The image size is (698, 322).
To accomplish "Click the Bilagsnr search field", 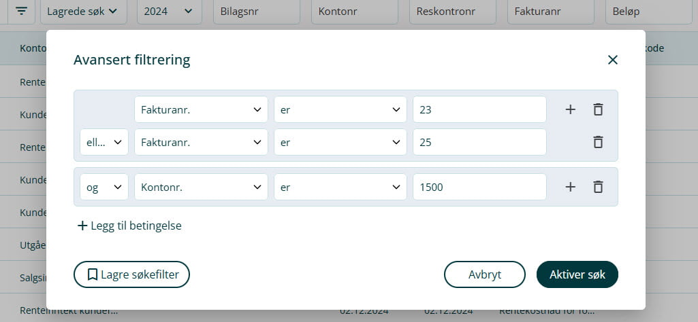I will [258, 12].
